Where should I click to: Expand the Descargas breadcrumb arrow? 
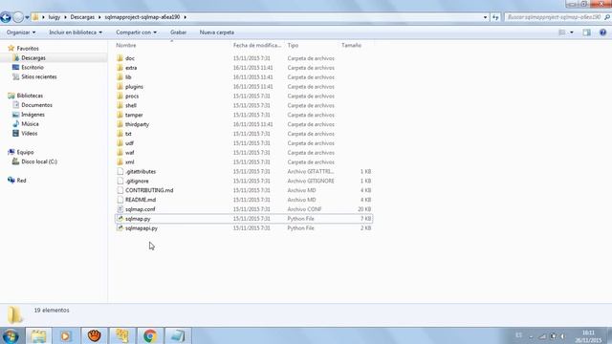click(x=99, y=17)
